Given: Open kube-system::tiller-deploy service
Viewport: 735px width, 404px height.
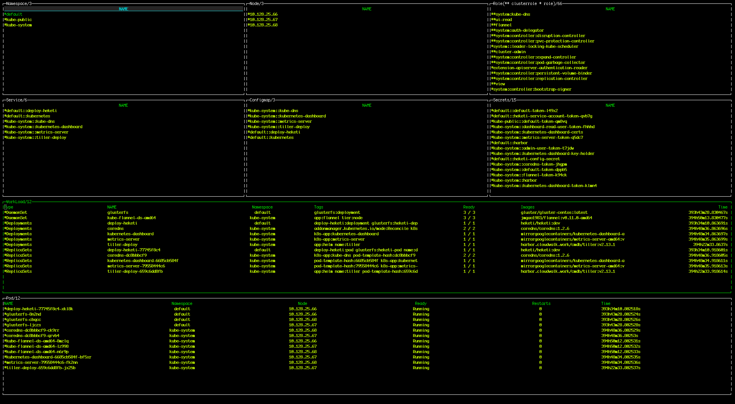Looking at the screenshot, I should 36,138.
